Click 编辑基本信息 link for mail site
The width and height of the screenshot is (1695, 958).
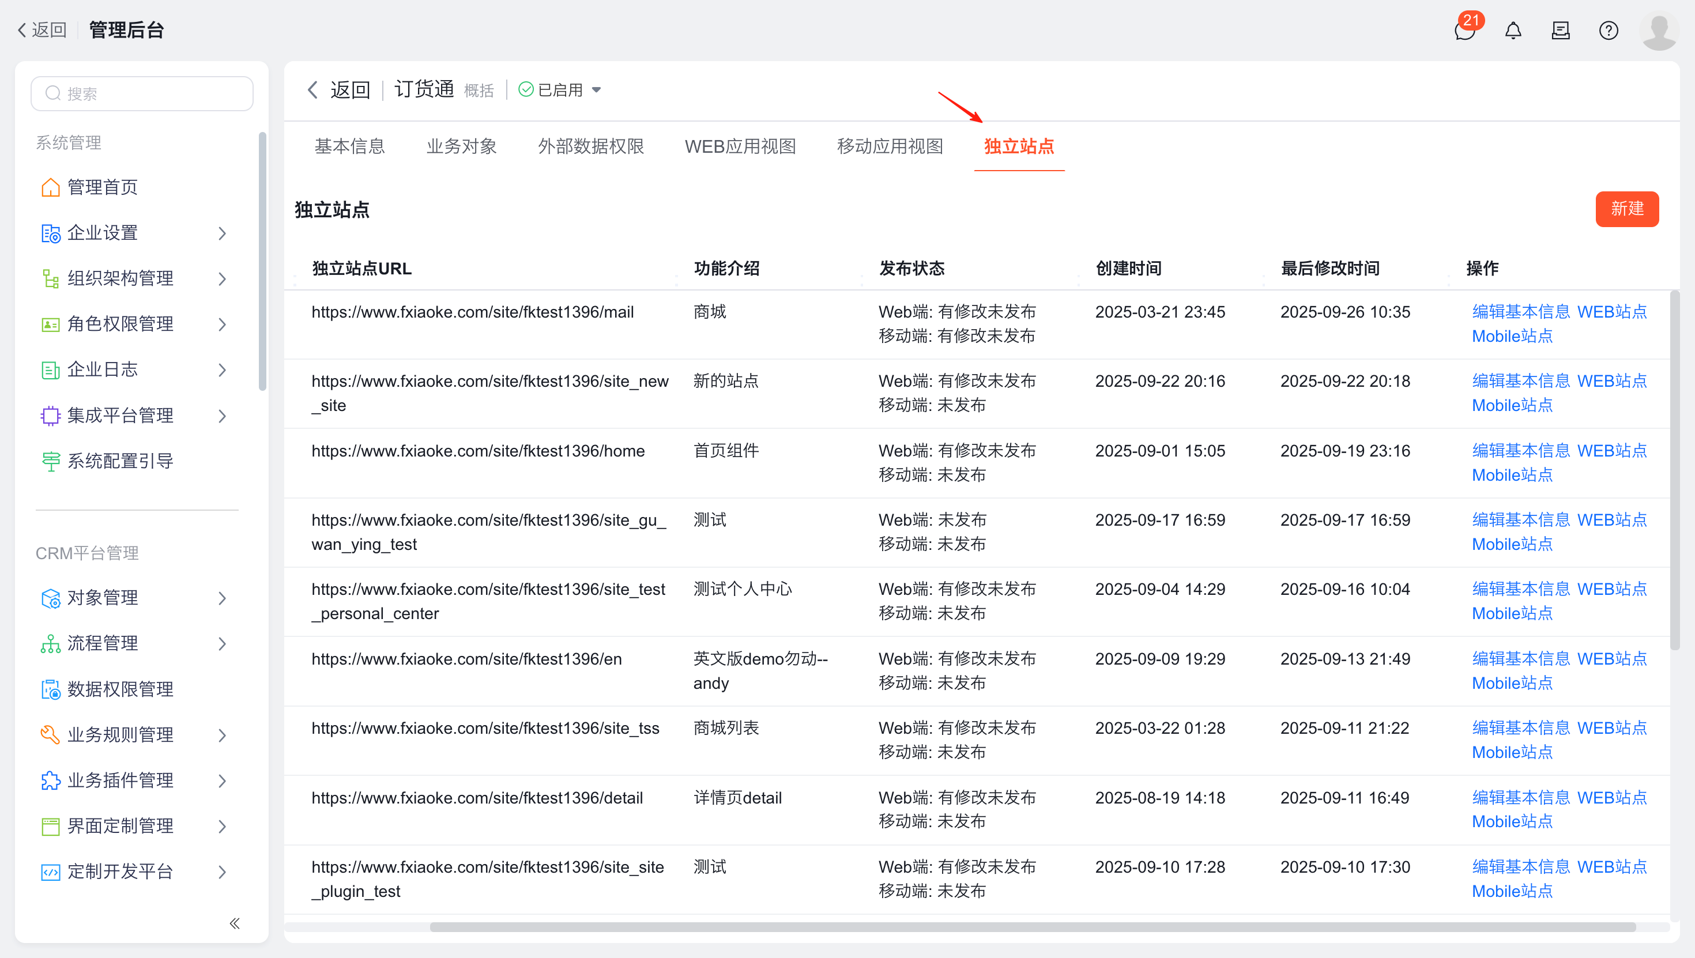click(x=1520, y=312)
